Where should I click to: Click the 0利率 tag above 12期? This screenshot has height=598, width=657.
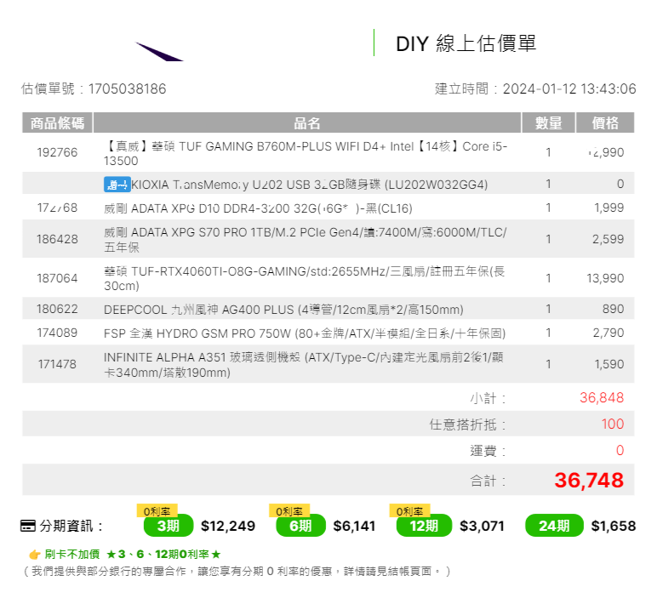point(410,511)
